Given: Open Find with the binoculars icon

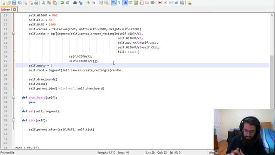Looking at the screenshot, I should 75,3.
